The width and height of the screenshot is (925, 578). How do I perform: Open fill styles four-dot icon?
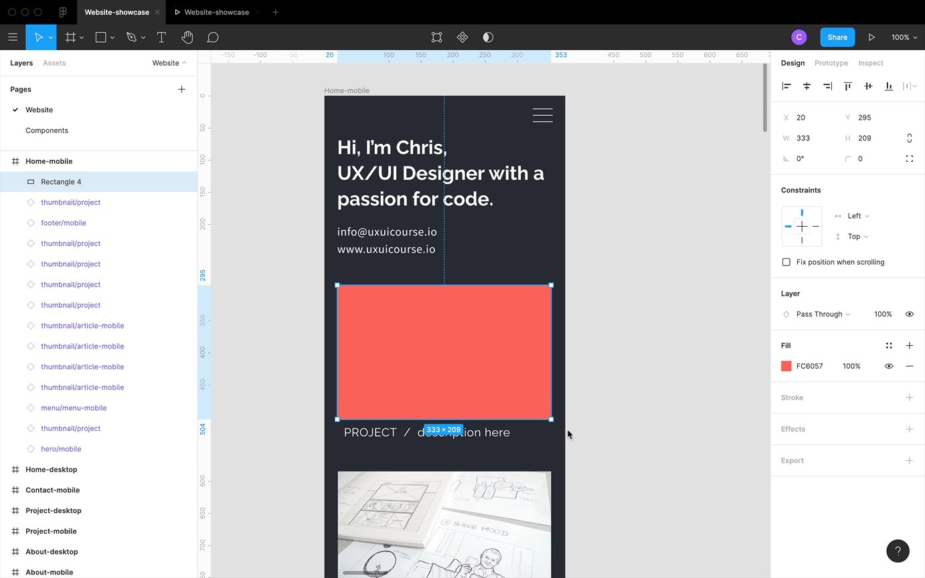pyautogui.click(x=889, y=345)
